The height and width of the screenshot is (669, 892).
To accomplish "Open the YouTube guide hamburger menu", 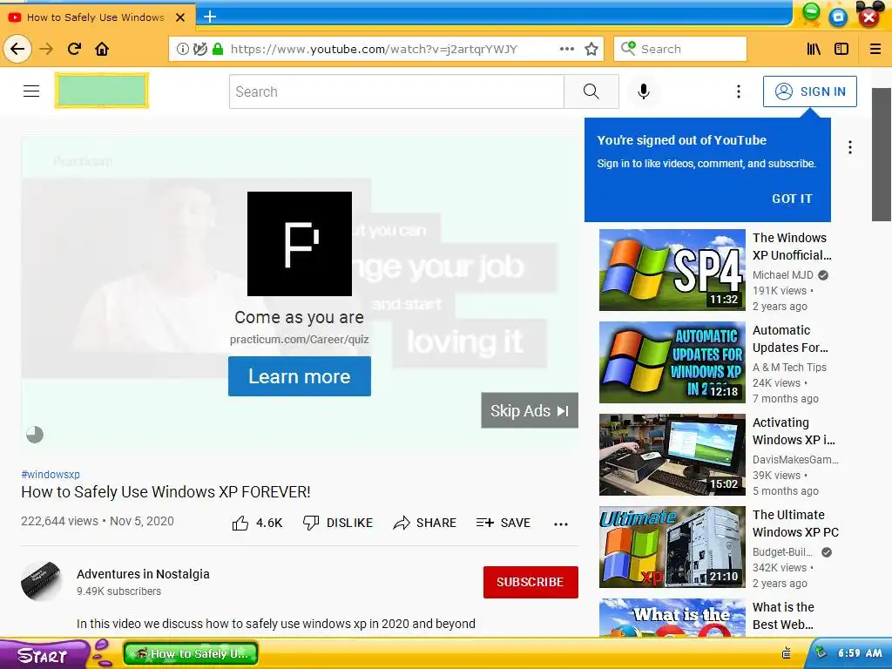I will pyautogui.click(x=31, y=91).
